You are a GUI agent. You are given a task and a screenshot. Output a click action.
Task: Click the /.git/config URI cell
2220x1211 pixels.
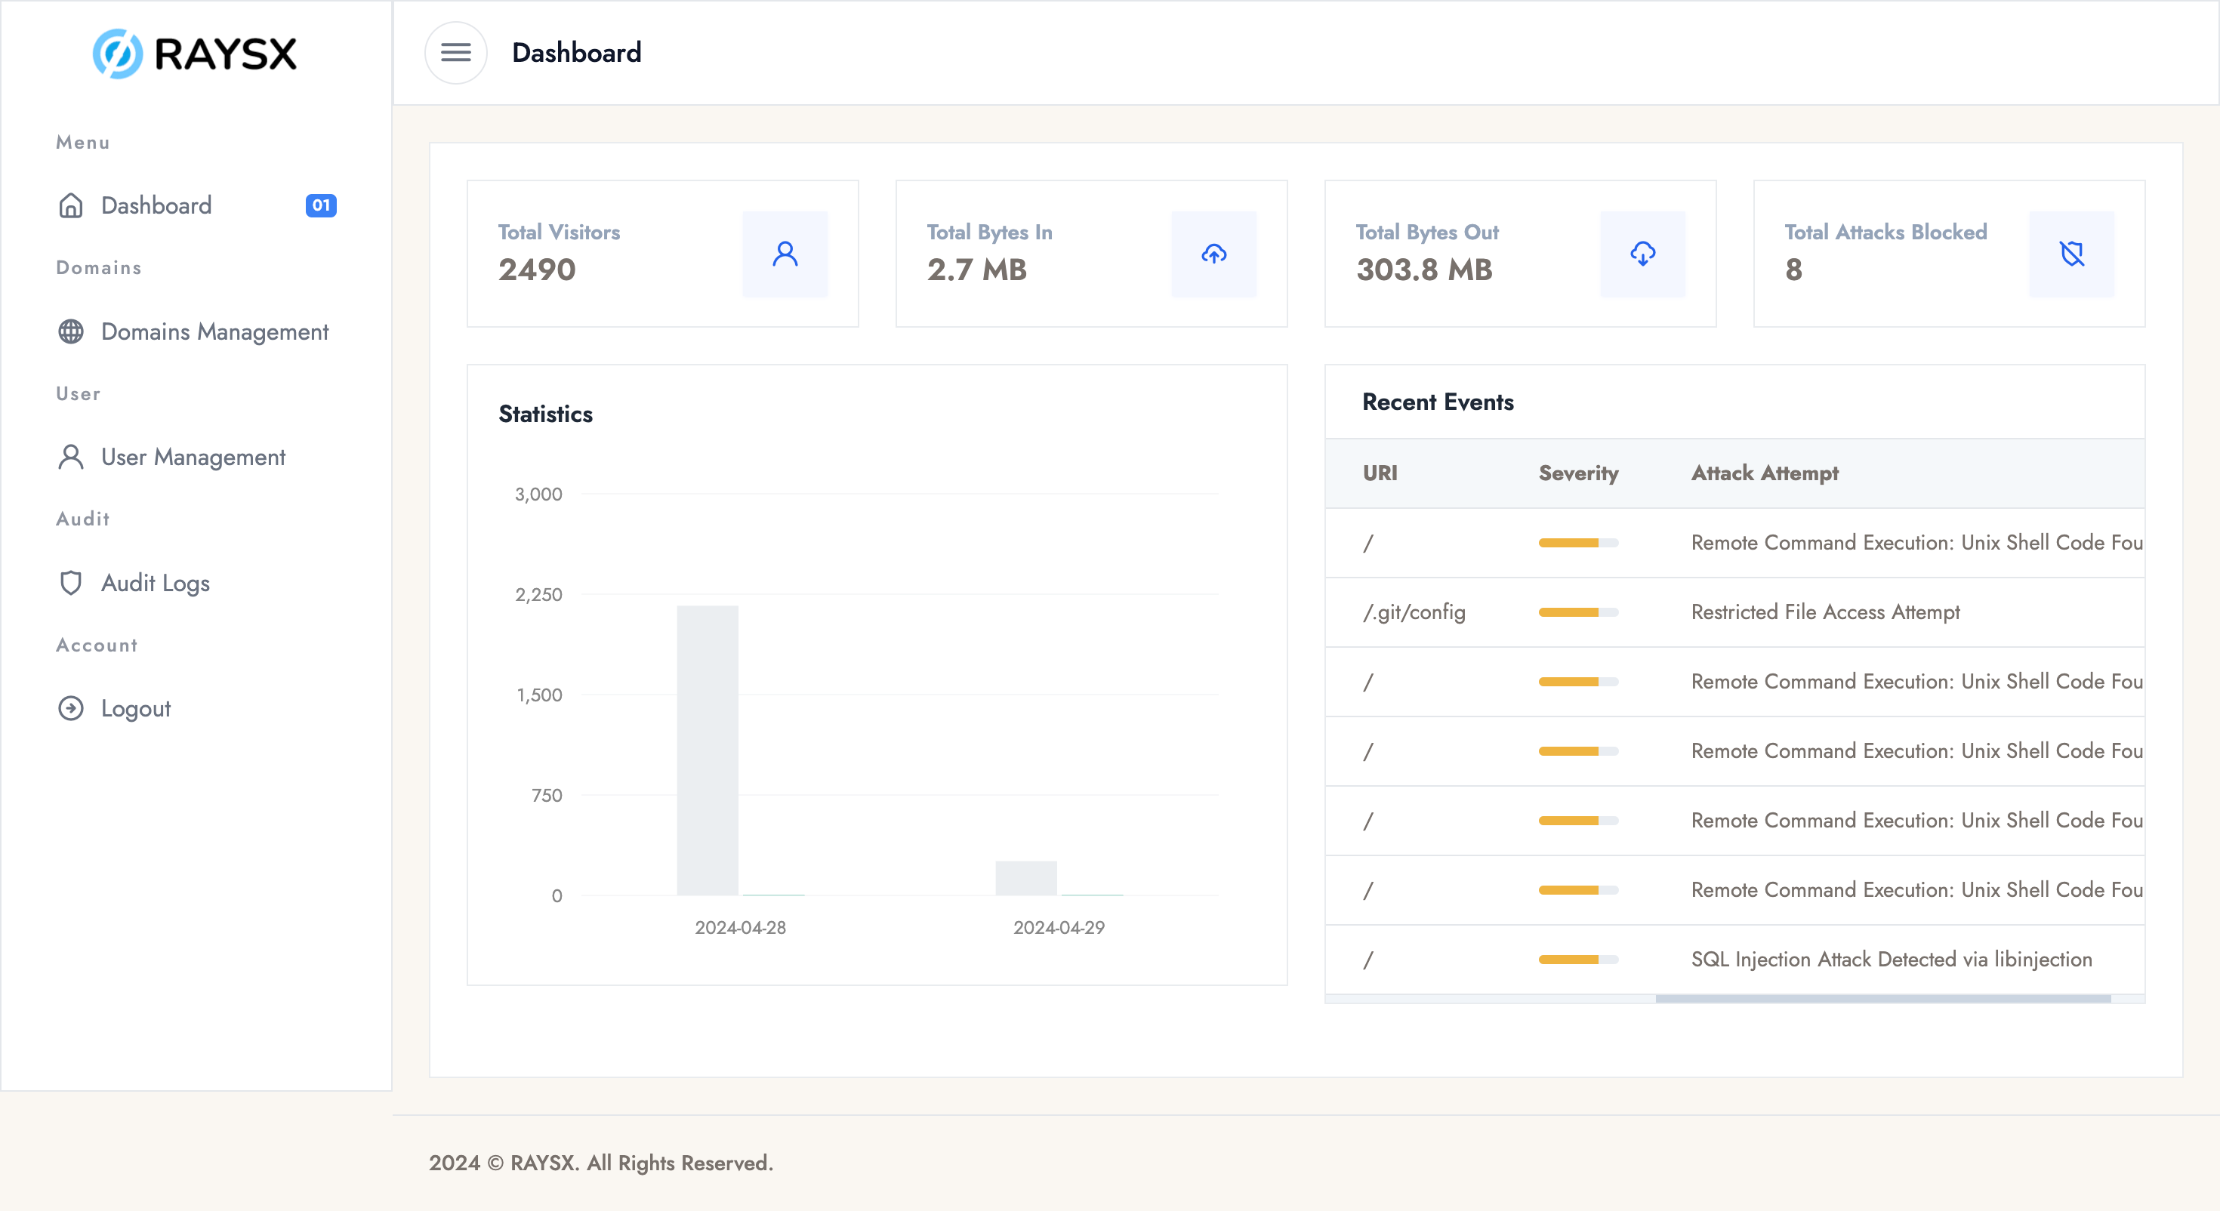pos(1414,612)
